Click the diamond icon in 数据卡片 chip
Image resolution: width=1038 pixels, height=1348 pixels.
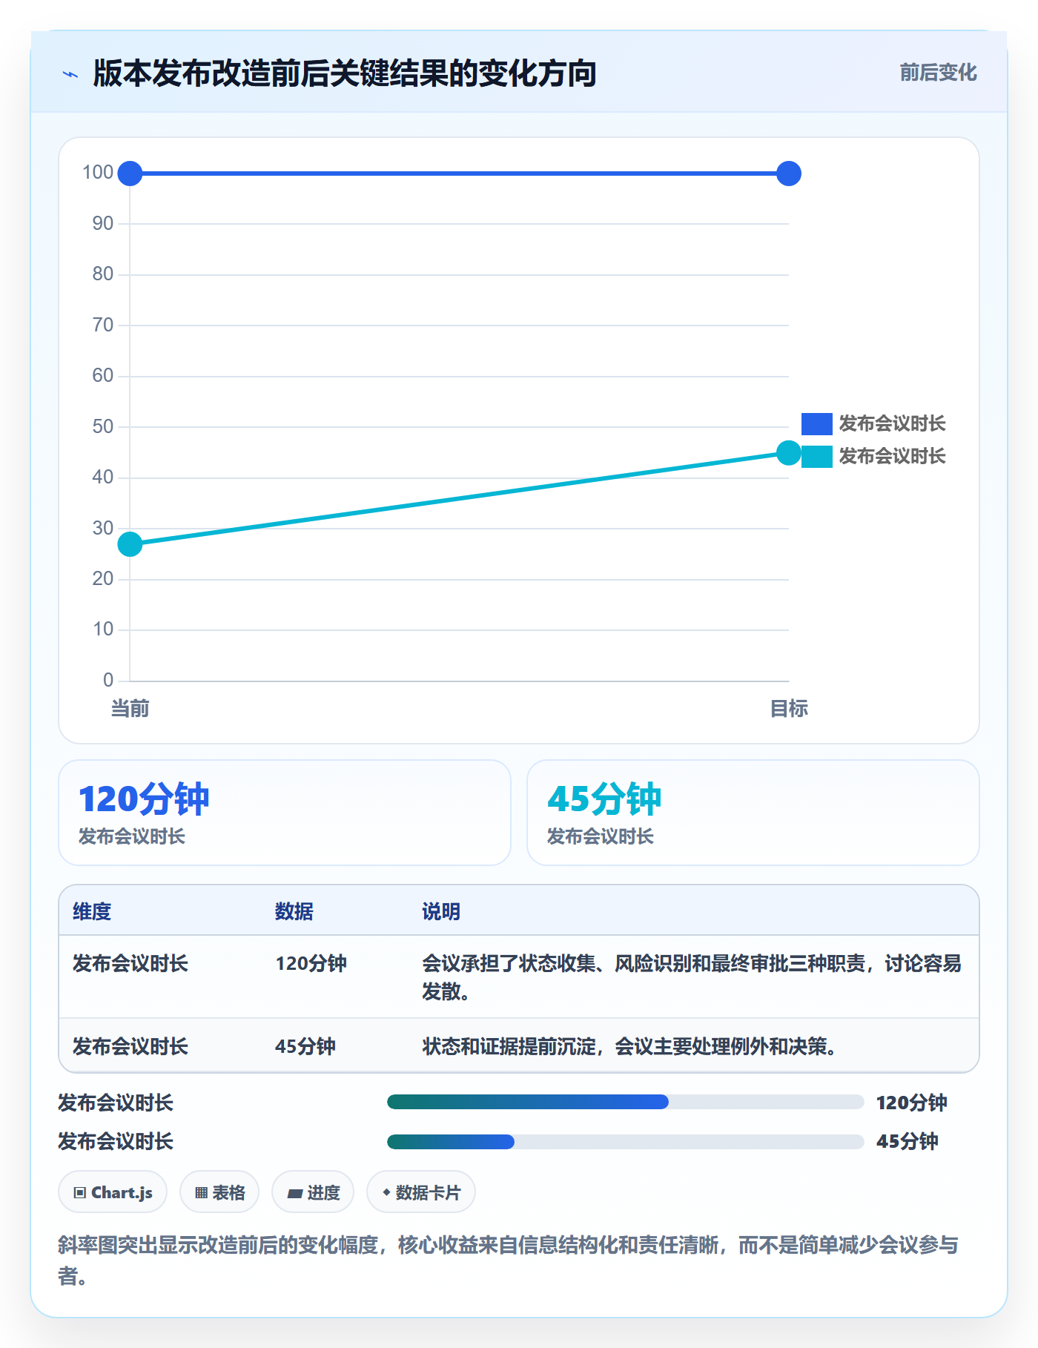[x=386, y=1192]
